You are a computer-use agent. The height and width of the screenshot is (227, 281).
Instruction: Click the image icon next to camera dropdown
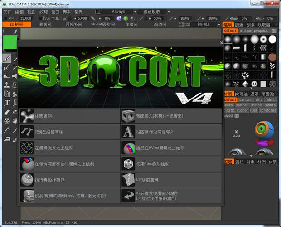[187, 25]
